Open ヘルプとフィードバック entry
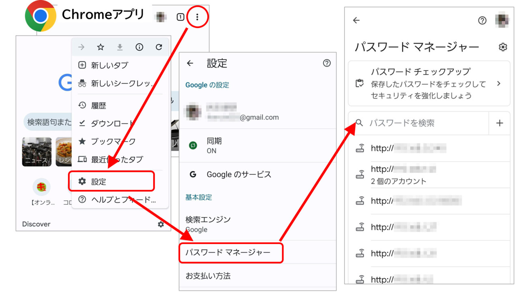 point(120,200)
